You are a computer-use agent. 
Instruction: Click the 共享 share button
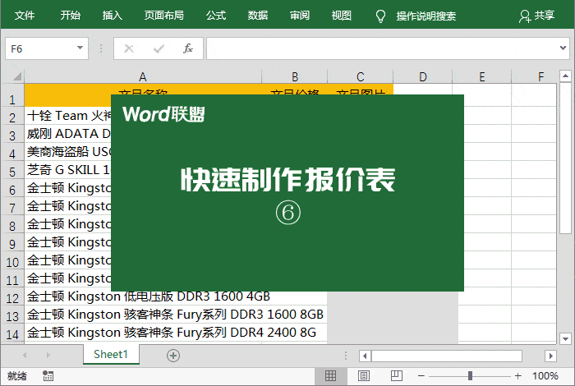pos(537,16)
